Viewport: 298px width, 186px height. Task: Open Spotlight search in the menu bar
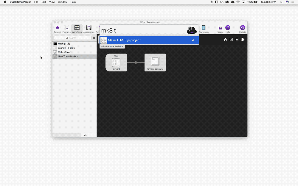click(x=281, y=2)
